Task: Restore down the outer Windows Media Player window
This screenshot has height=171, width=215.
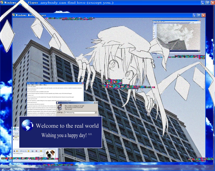Action: click(x=208, y=3)
